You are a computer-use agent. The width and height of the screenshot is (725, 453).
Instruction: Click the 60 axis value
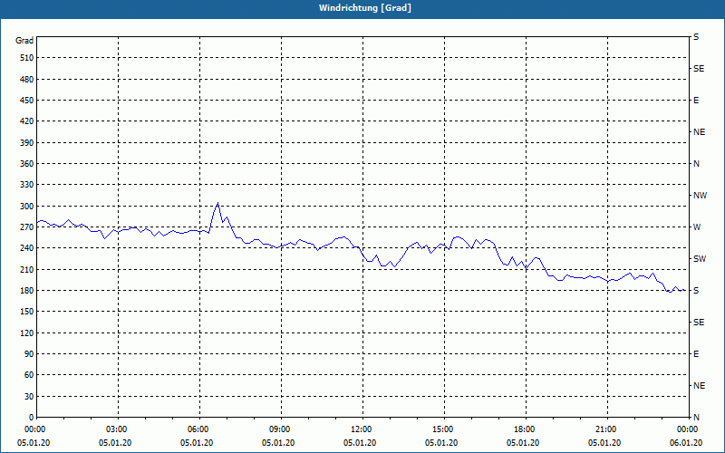click(29, 375)
